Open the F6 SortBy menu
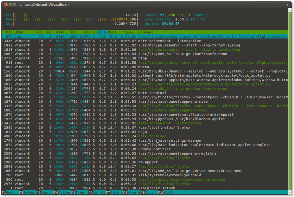The image size is (294, 197). (x=99, y=192)
